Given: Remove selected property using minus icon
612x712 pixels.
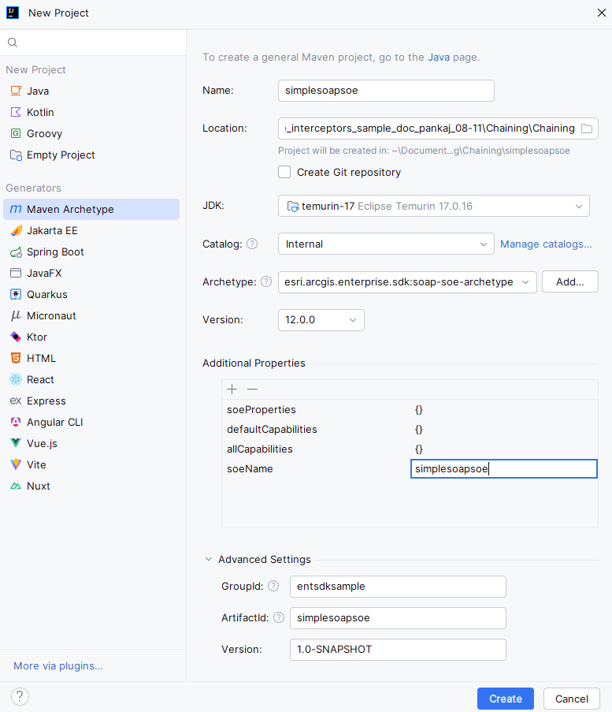Looking at the screenshot, I should (250, 389).
